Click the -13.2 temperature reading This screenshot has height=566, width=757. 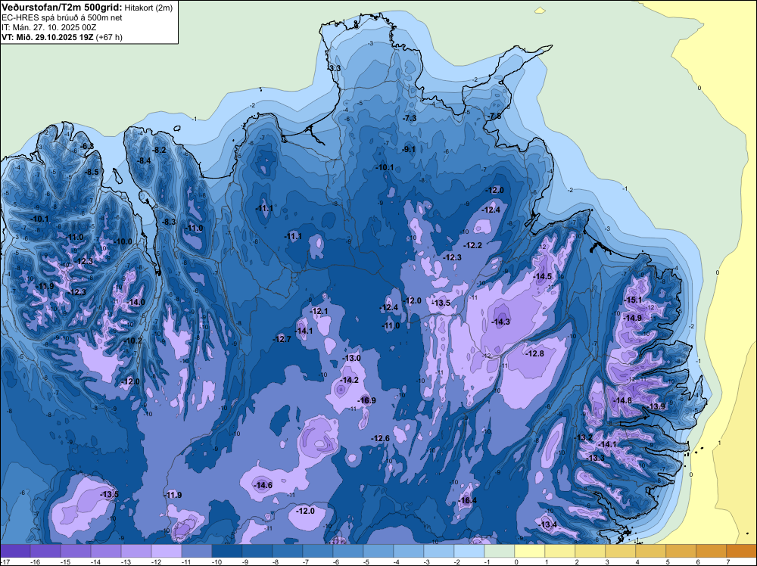point(583,437)
